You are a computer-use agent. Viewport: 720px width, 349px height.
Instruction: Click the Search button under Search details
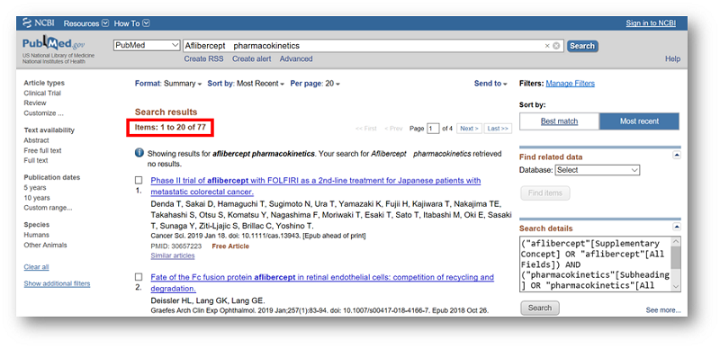pyautogui.click(x=539, y=308)
